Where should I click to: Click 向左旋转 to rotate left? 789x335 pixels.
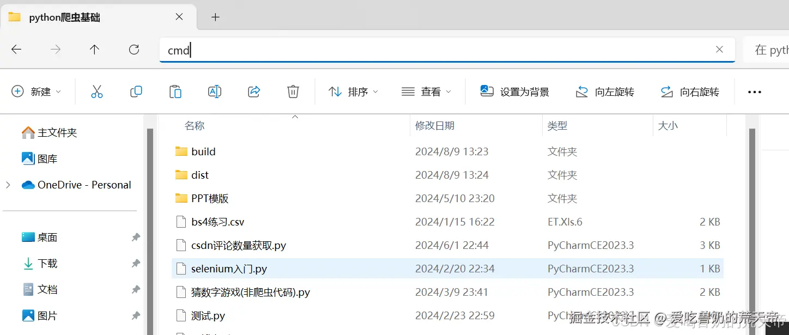coord(605,92)
